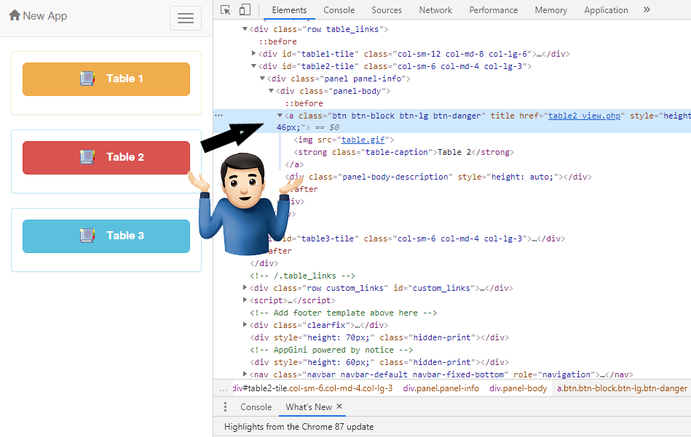Click the table_links closing comment
691x437 pixels.
click(x=302, y=276)
